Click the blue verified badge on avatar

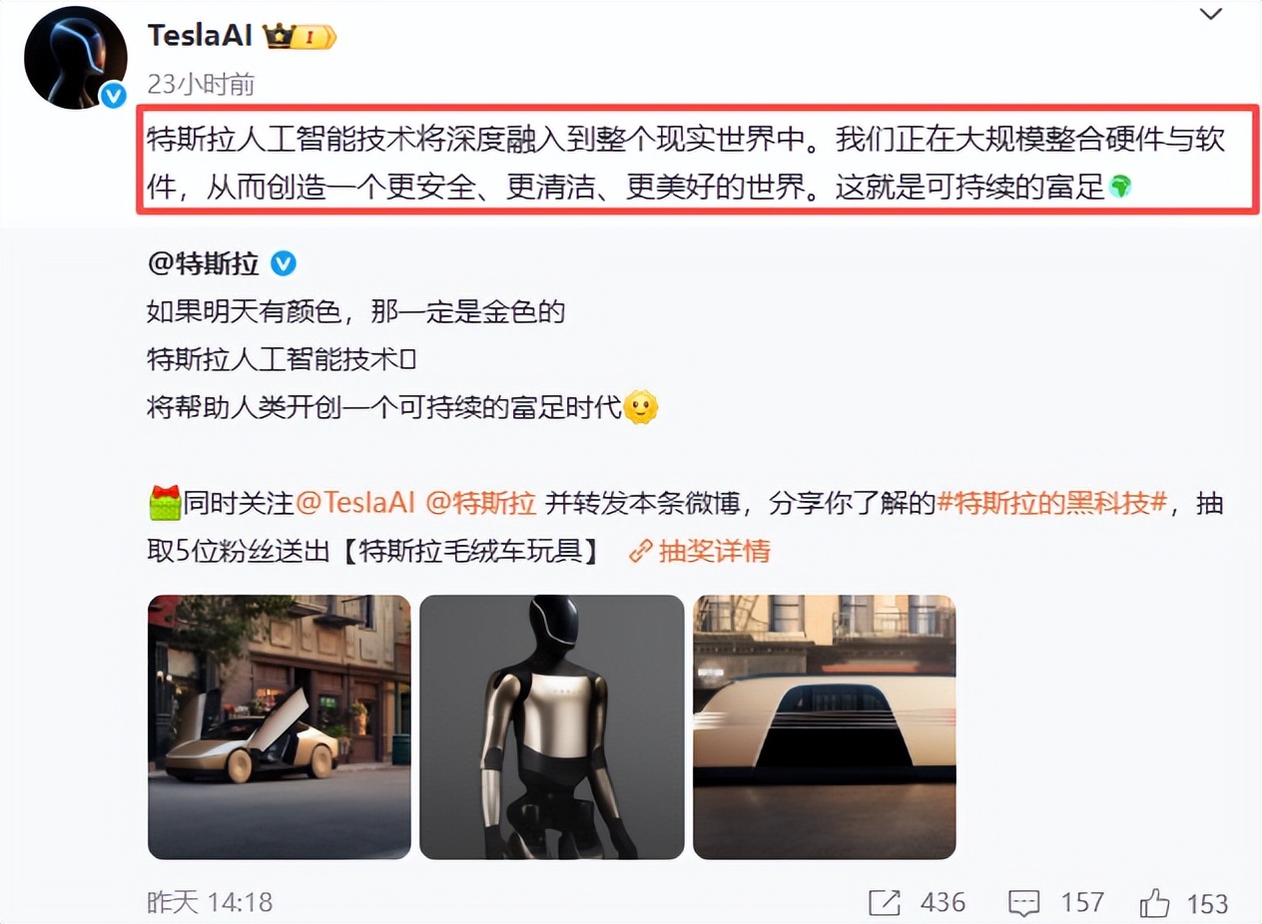point(113,95)
